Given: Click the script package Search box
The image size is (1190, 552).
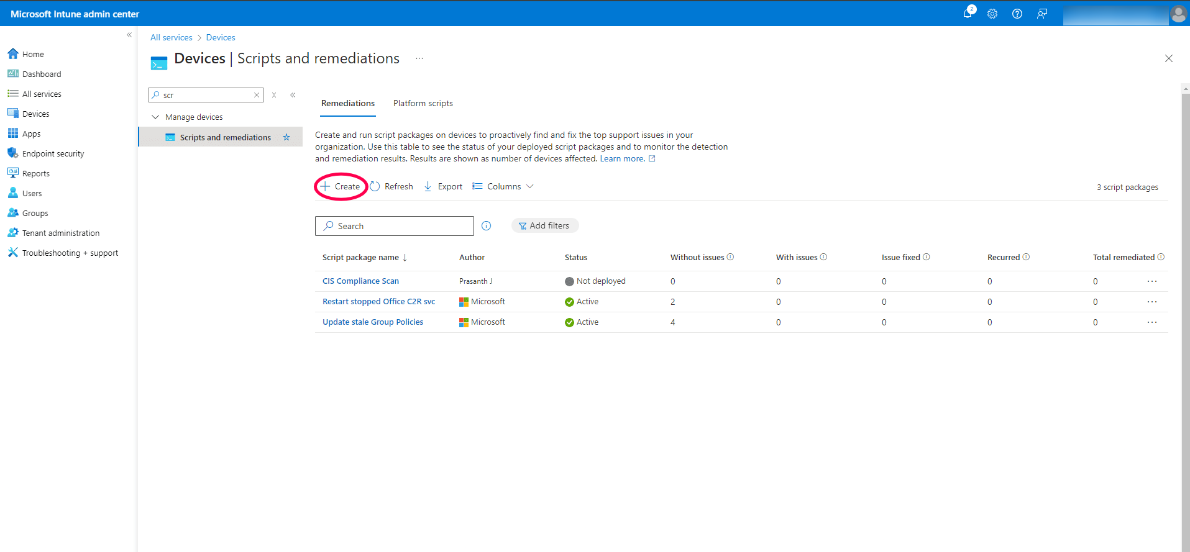Looking at the screenshot, I should click(395, 226).
